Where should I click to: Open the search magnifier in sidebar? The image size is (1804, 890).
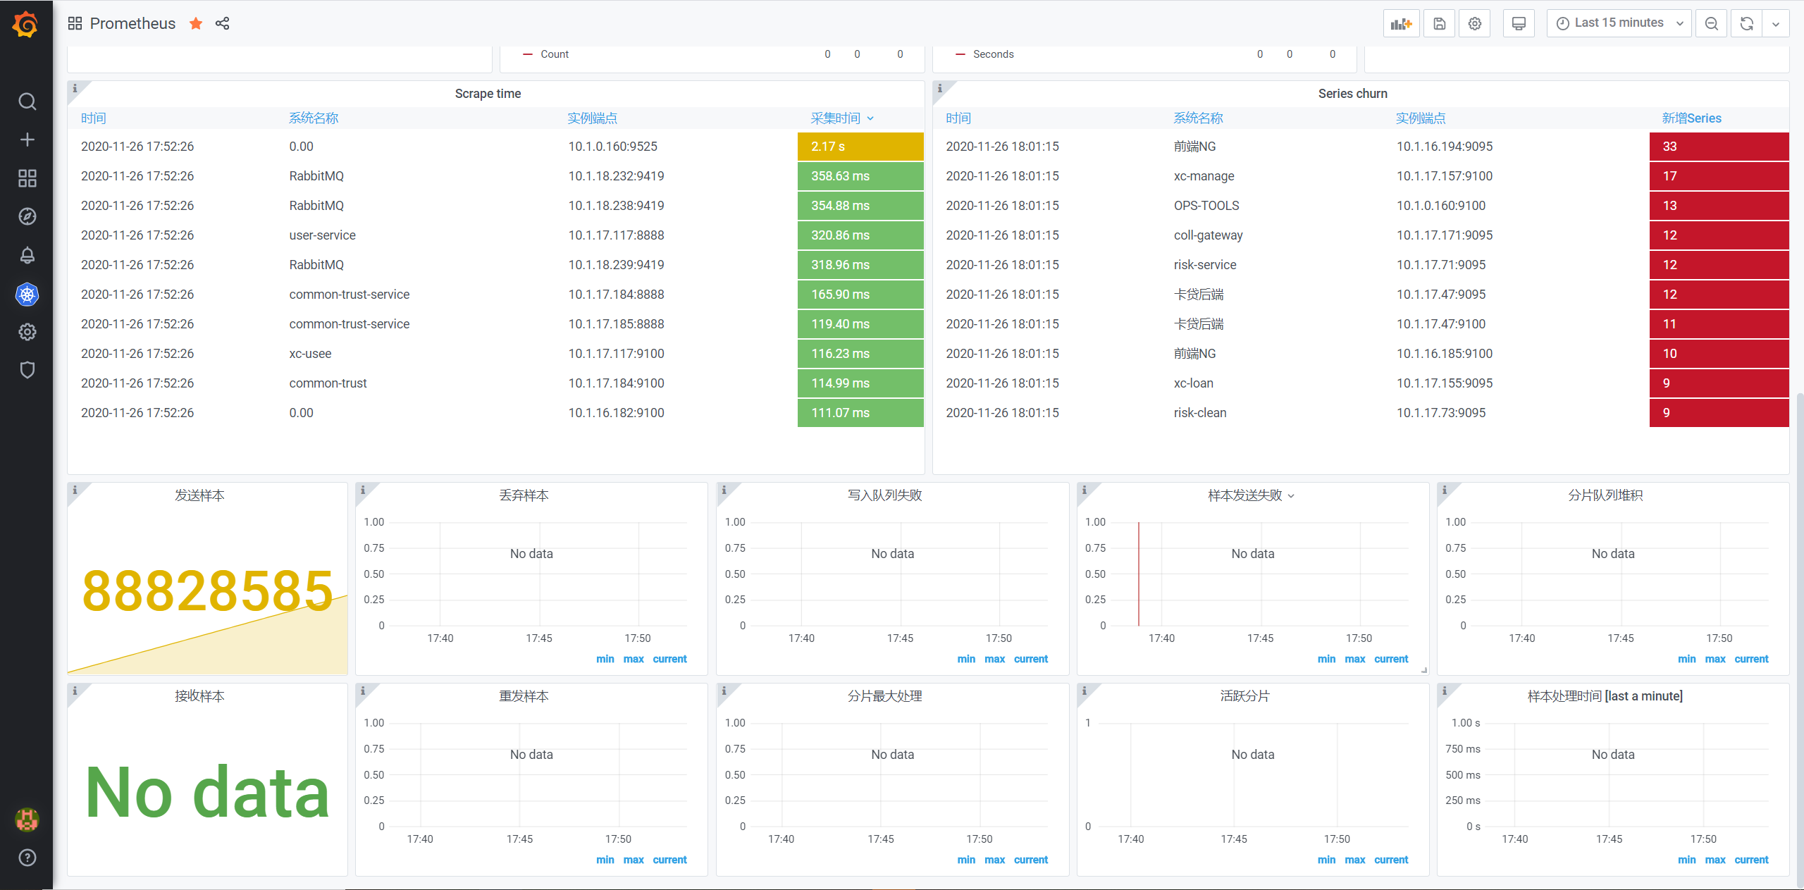(x=27, y=101)
